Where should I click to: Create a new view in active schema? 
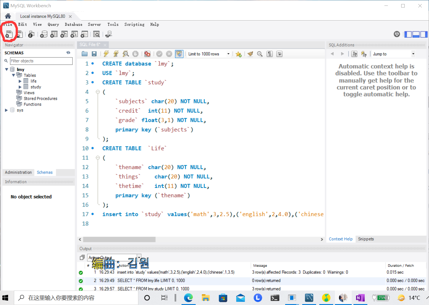pyautogui.click(x=64, y=34)
